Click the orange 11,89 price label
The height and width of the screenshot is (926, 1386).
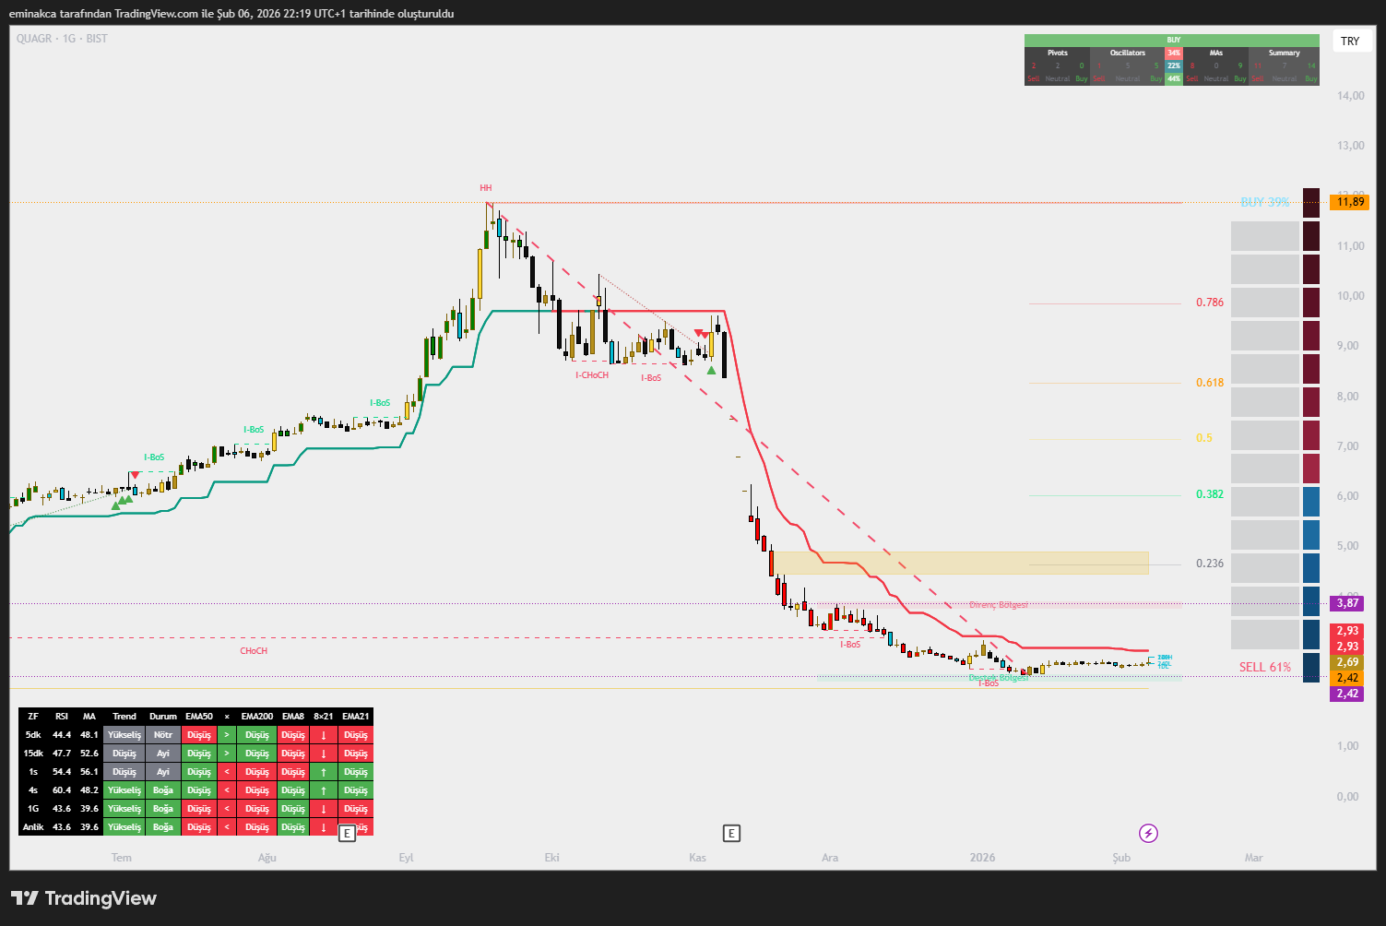coord(1349,202)
